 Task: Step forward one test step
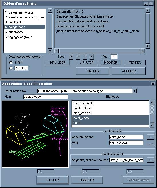(85, 57)
